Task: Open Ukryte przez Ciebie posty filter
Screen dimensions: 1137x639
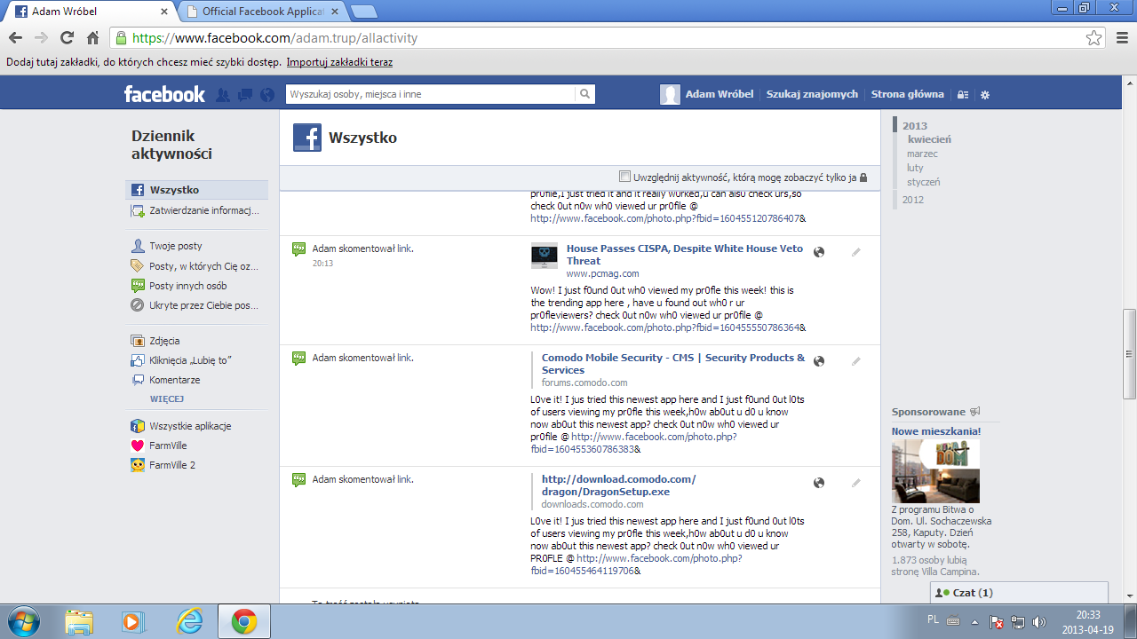Action: tap(196, 305)
